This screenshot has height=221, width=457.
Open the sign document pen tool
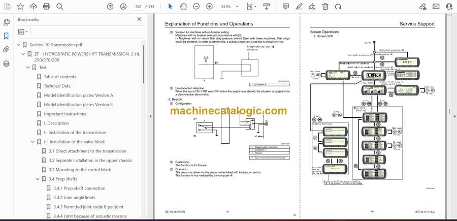[312, 7]
